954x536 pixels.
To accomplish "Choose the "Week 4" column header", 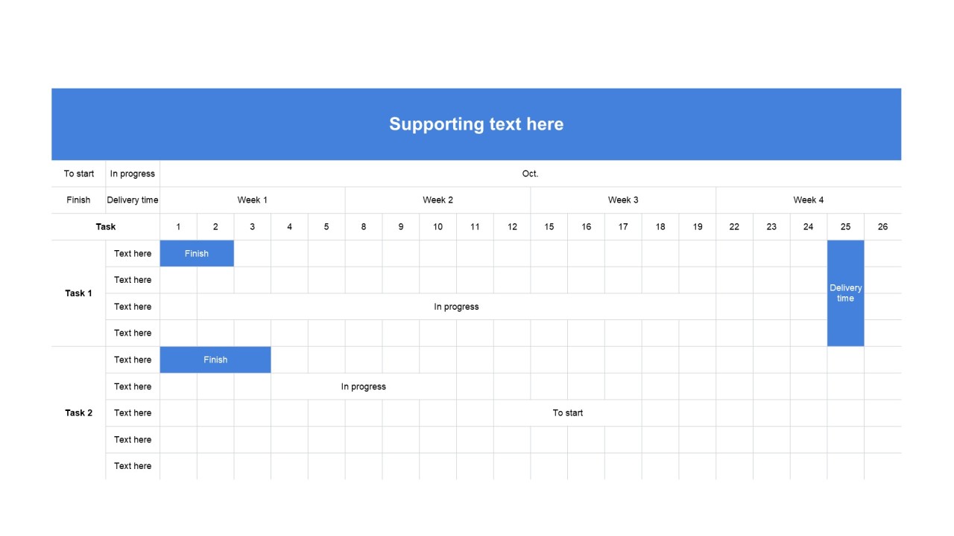I will 809,200.
